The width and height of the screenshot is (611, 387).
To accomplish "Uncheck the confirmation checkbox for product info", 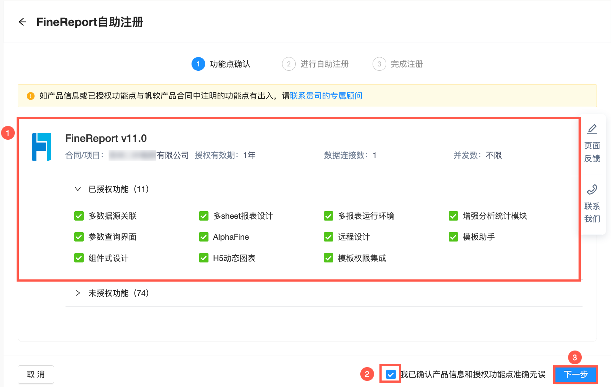I will (391, 374).
